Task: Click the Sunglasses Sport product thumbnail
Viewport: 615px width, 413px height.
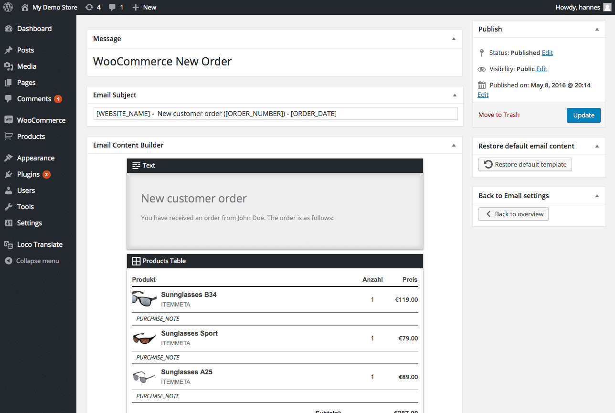Action: point(144,338)
